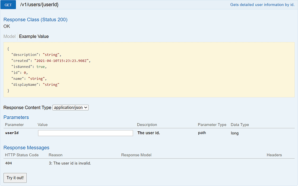
Task: Click the '3: The user id is invalid.' reason
Action: 70,163
